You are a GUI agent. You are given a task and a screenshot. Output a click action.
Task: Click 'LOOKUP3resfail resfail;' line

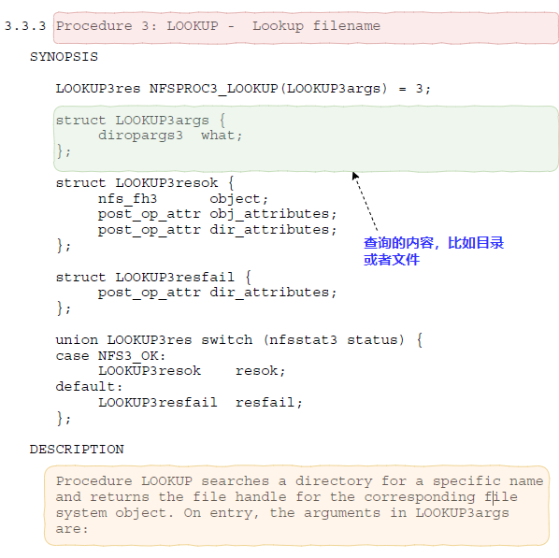(200, 403)
